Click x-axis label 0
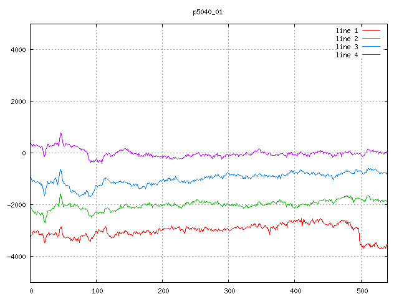The width and height of the screenshot is (399, 299). (31, 291)
